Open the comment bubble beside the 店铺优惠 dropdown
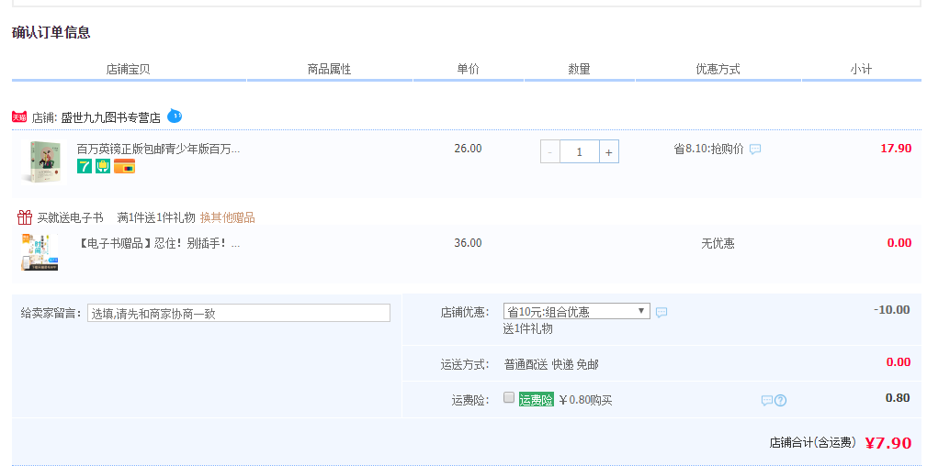 click(x=661, y=312)
